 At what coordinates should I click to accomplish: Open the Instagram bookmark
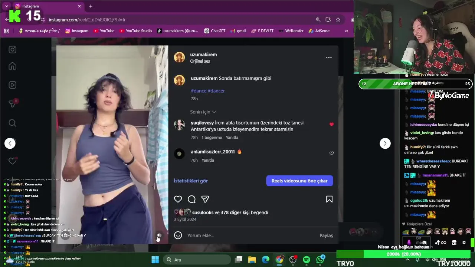coord(77,31)
